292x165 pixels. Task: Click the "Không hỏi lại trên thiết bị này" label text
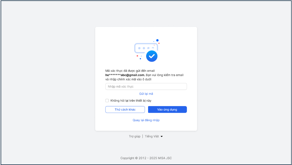(x=131, y=101)
